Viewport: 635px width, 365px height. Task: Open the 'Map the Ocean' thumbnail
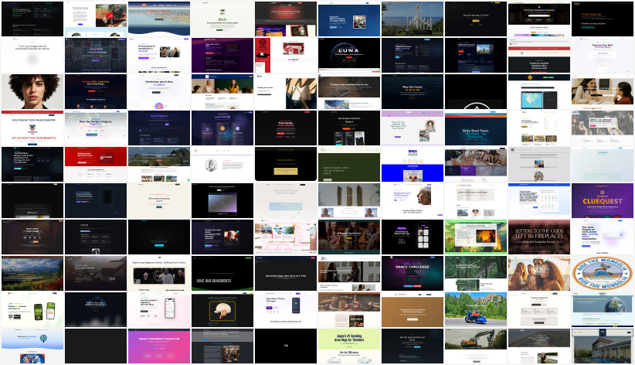point(413,92)
